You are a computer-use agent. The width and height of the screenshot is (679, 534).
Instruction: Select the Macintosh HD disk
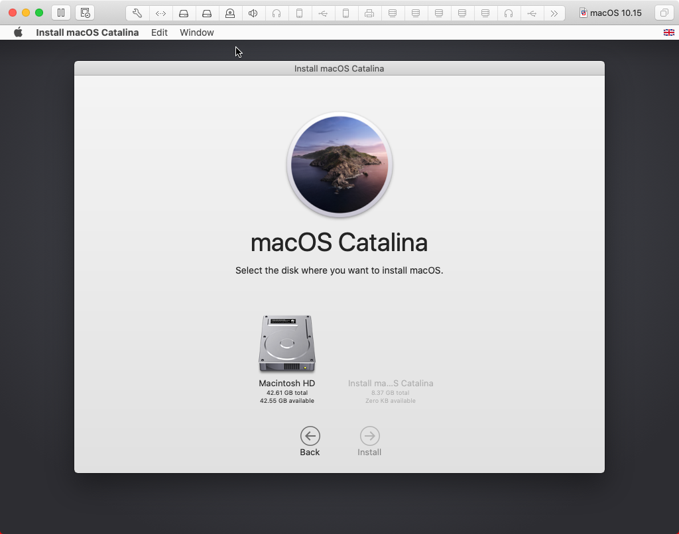[286, 343]
